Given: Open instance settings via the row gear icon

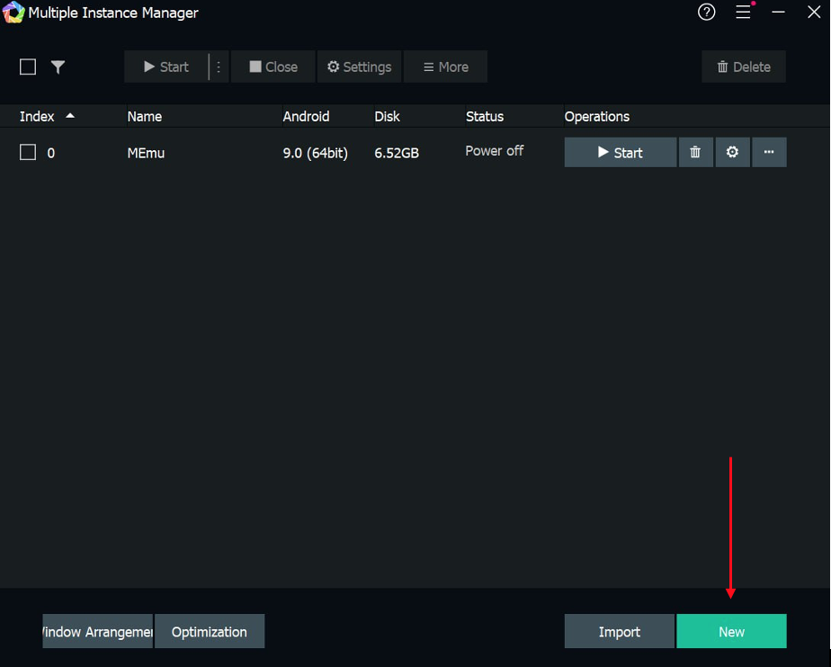Looking at the screenshot, I should [732, 152].
